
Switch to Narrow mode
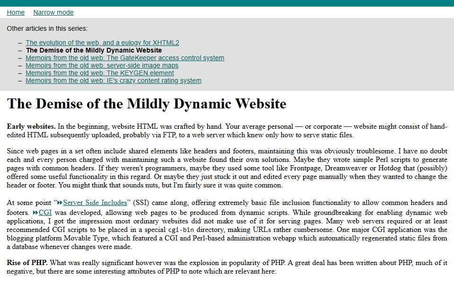click(x=53, y=12)
